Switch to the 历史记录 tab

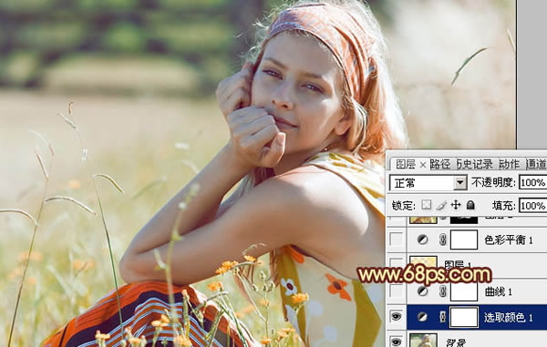(x=475, y=164)
